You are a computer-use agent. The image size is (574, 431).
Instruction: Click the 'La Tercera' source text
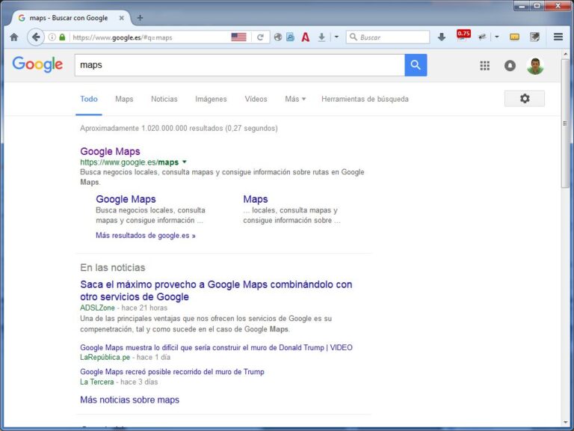pyautogui.click(x=97, y=382)
